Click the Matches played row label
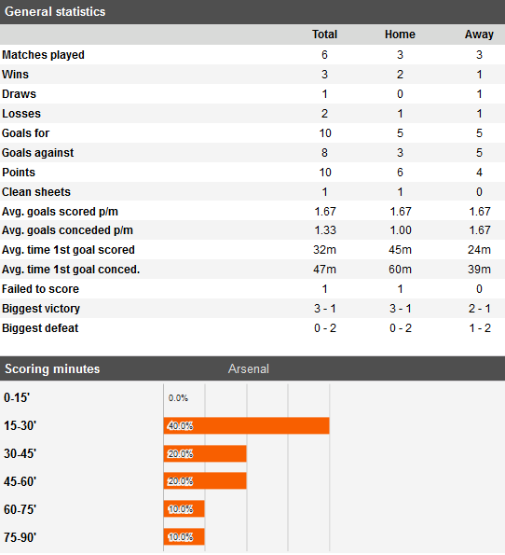This screenshot has height=555, width=505. pos(43,55)
